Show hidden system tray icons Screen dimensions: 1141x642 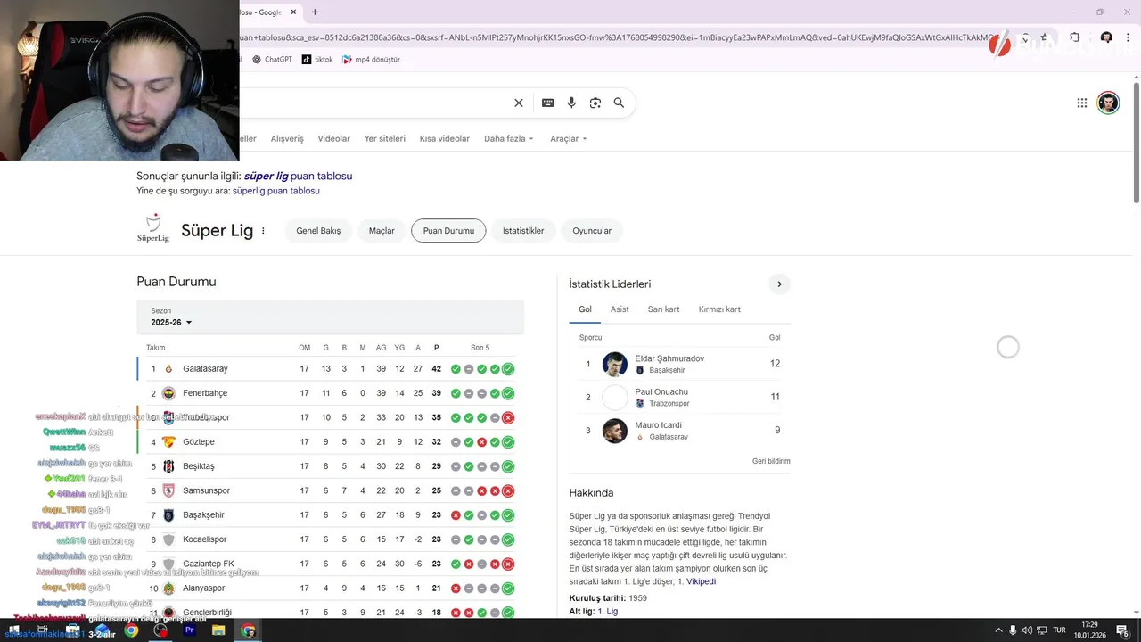point(997,630)
